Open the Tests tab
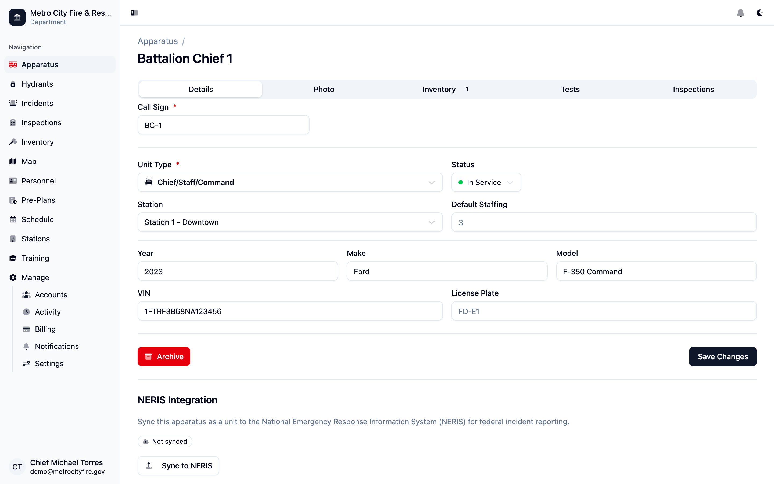This screenshot has height=484, width=774. [x=570, y=89]
